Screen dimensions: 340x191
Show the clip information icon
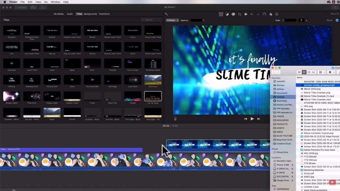tap(277, 14)
